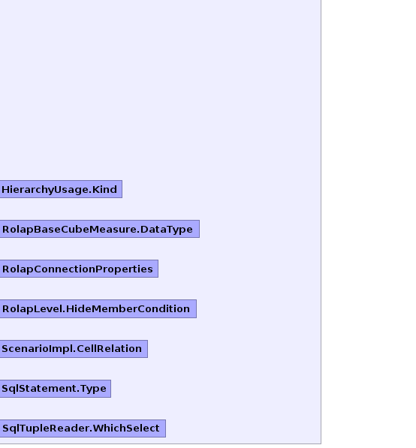Follow the HierarchyUsage enum link
416x448 pixels.
(45, 189)
